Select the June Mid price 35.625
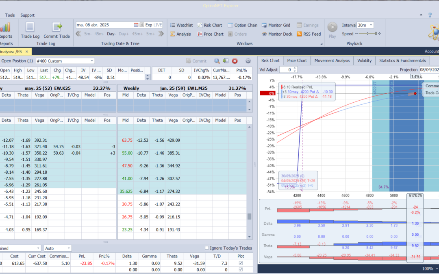439x274 pixels. [x=126, y=191]
